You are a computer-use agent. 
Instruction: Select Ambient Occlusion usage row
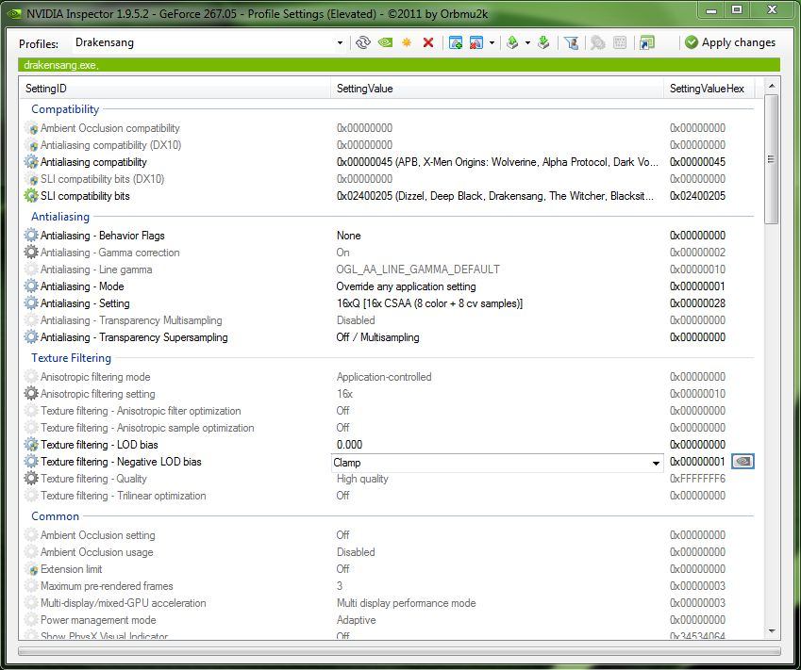coord(389,552)
